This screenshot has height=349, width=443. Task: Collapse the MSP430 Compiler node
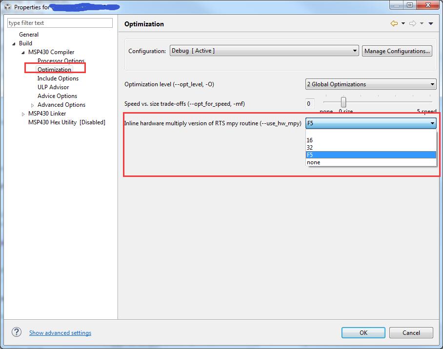pyautogui.click(x=23, y=52)
